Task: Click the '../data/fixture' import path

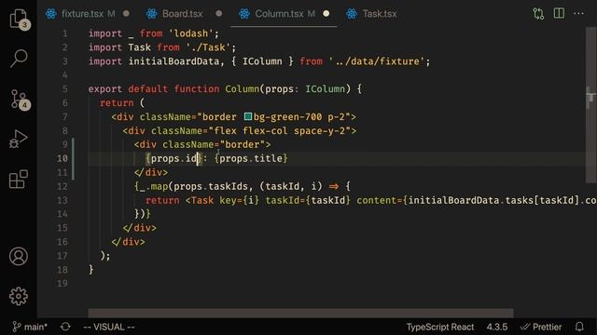Action: click(377, 61)
